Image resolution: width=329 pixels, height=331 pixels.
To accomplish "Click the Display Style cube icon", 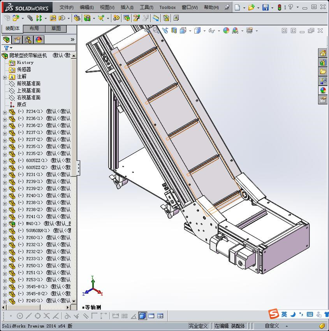I will pos(197,31).
